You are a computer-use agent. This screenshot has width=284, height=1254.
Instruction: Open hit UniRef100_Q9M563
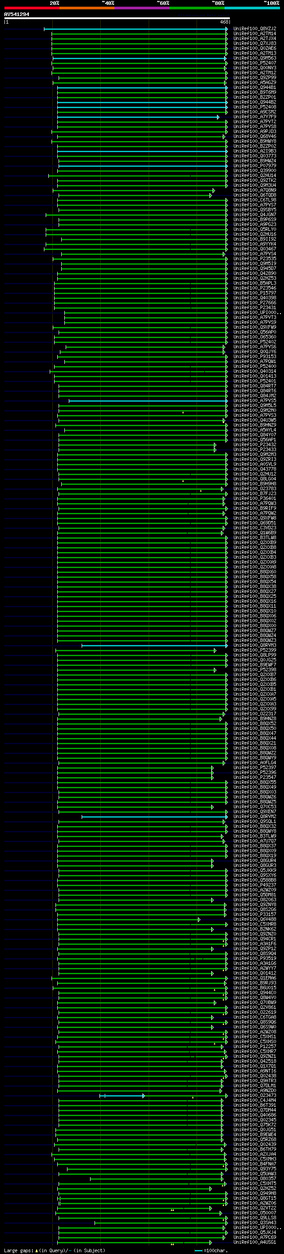click(x=254, y=58)
